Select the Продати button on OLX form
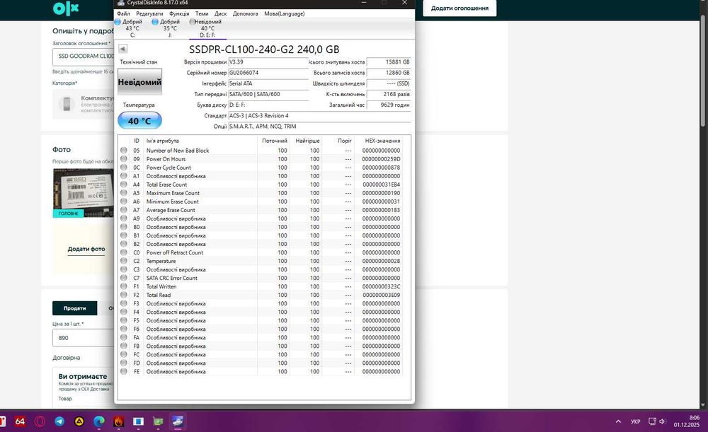This screenshot has height=432, width=708. pos(74,308)
